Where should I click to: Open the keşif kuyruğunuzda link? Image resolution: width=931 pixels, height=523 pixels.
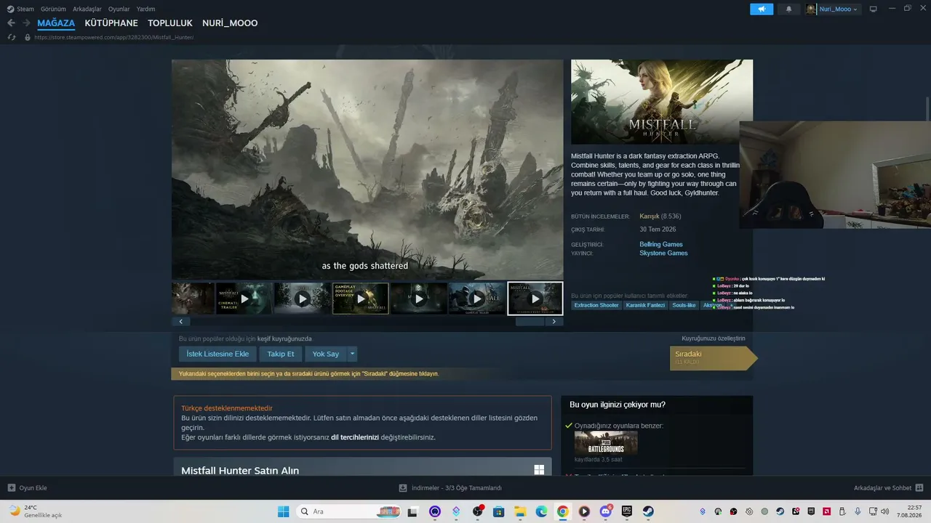pyautogui.click(x=284, y=338)
